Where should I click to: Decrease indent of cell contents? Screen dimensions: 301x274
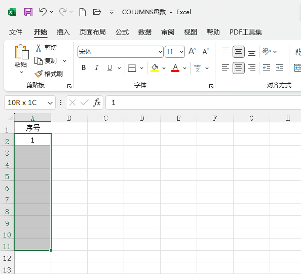point(267,68)
